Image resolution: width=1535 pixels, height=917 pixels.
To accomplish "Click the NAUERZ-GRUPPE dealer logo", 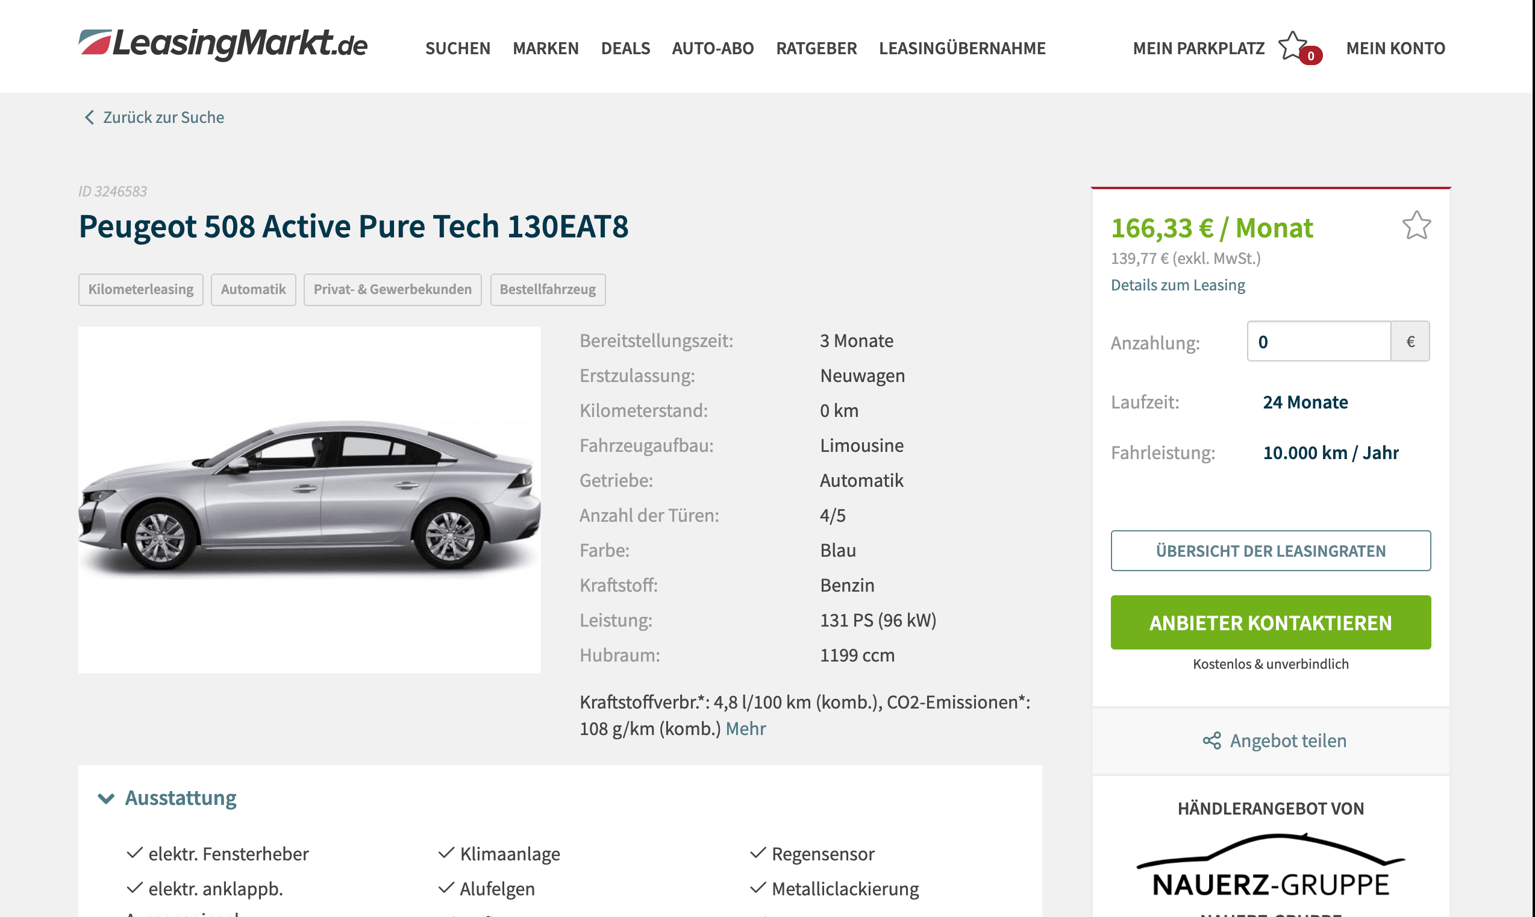I will pyautogui.click(x=1270, y=865).
